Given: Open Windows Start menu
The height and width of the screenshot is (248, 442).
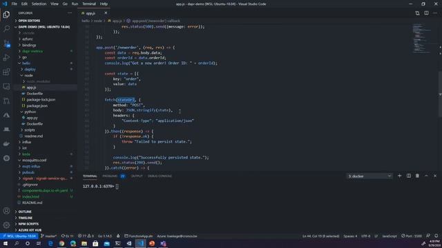Looking at the screenshot, I should 6,243.
